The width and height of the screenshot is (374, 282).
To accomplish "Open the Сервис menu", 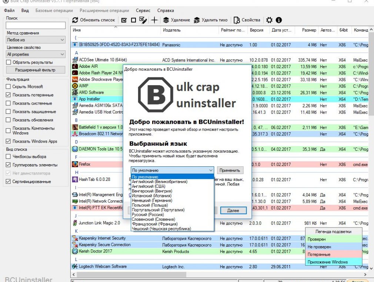I will (143, 11).
